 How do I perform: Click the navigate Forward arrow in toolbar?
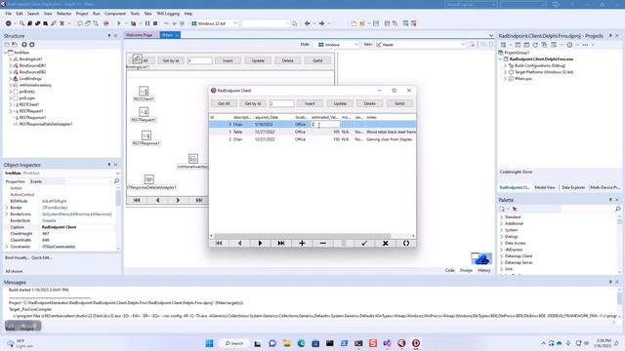coord(321,23)
